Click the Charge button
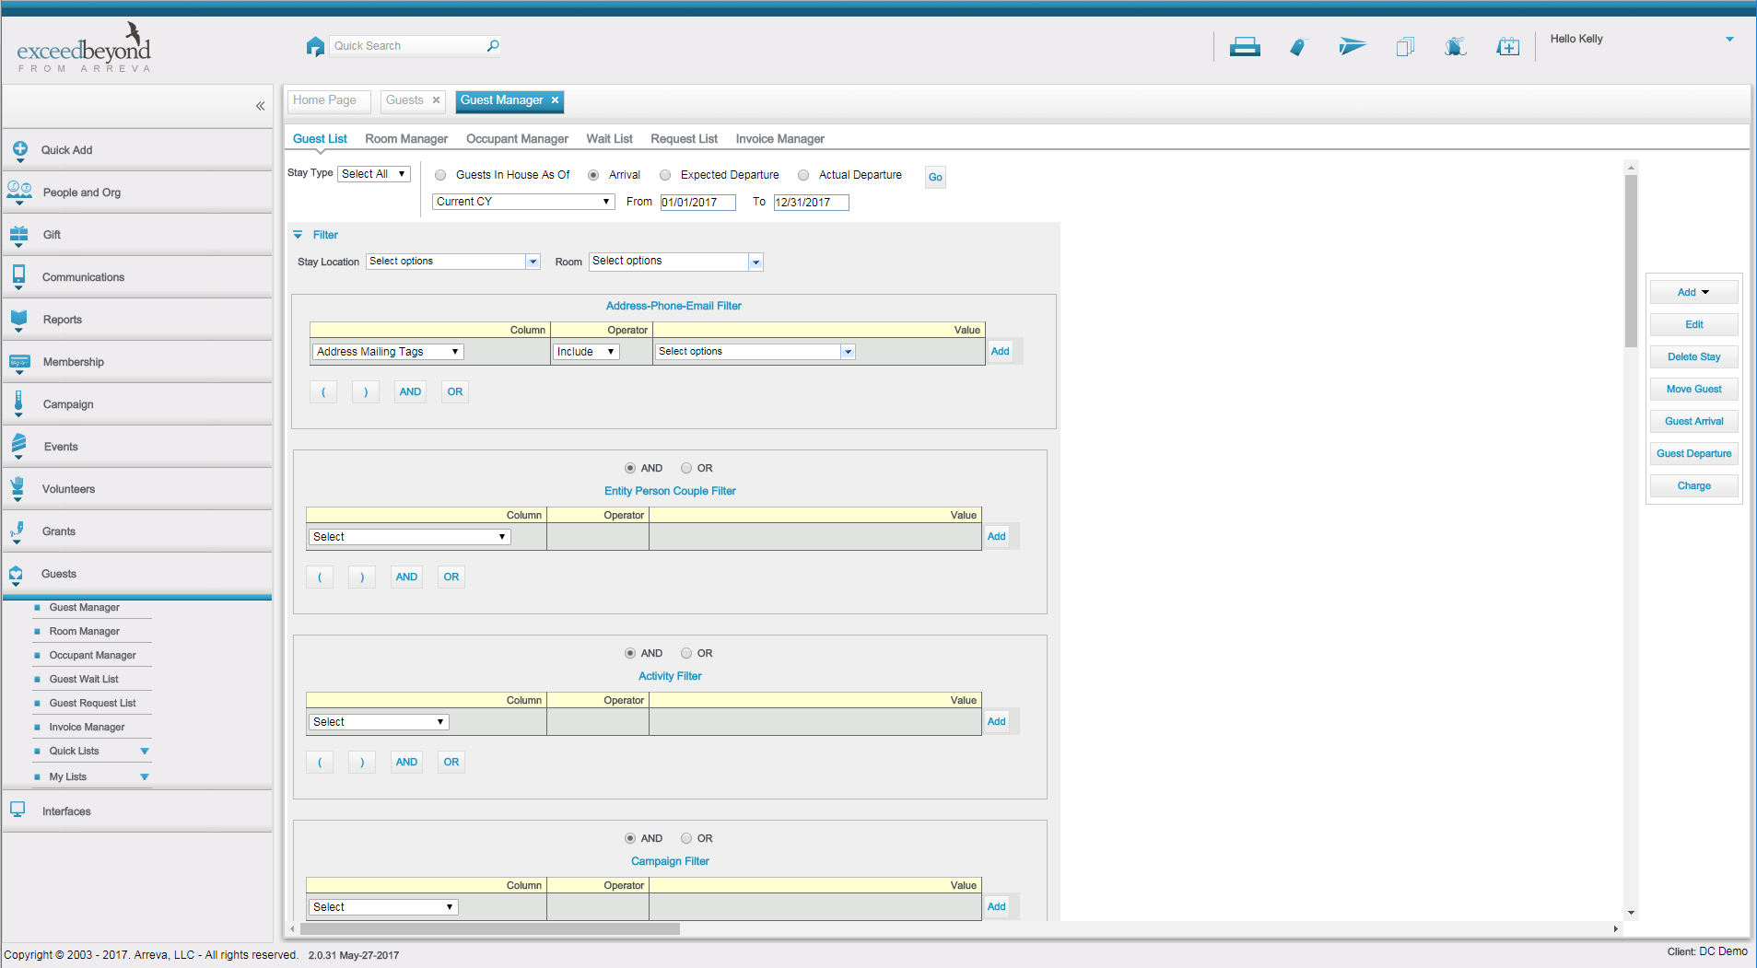 [x=1693, y=485]
